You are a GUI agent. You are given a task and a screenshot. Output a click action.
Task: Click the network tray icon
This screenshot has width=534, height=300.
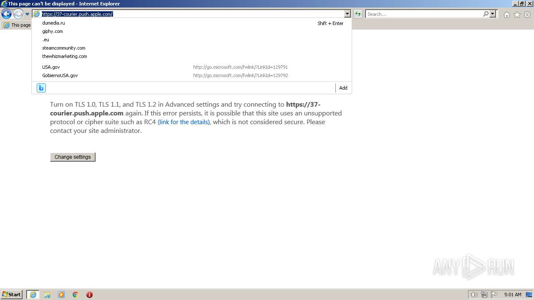[x=484, y=295]
